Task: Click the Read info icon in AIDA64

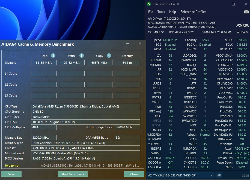Action: click(x=53, y=56)
